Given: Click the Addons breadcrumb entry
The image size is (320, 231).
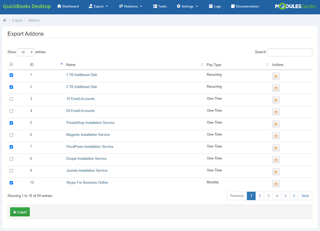Looking at the screenshot, I should [34, 20].
